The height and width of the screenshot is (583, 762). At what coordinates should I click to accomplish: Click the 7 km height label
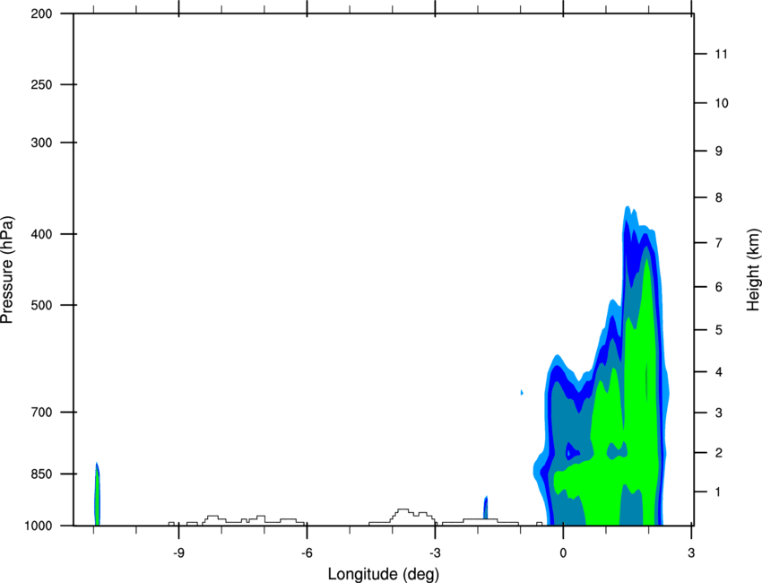point(719,242)
